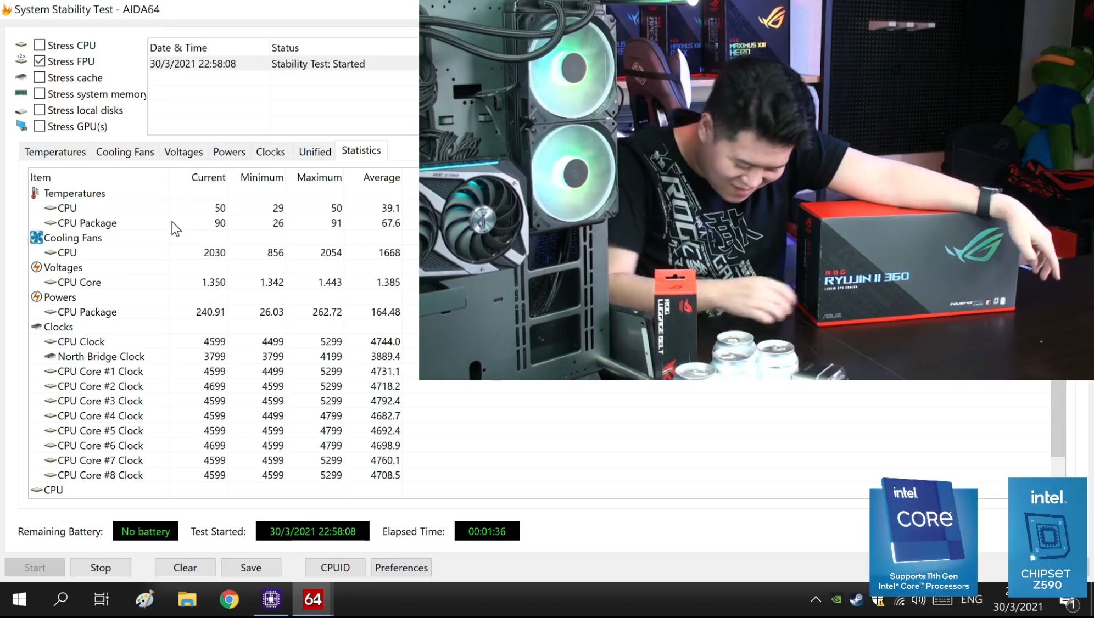Open Windows search from taskbar
Image resolution: width=1094 pixels, height=618 pixels.
(x=60, y=599)
